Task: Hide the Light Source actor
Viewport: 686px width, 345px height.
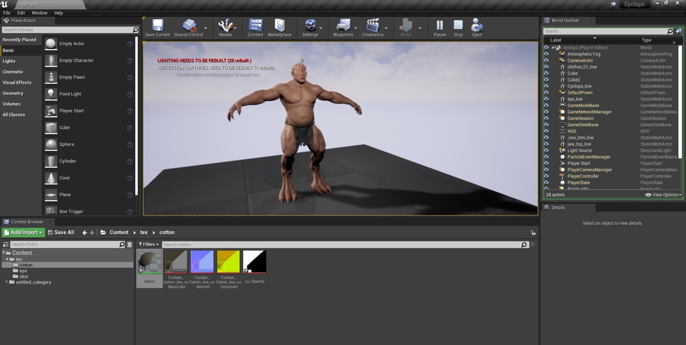Action: click(x=546, y=150)
